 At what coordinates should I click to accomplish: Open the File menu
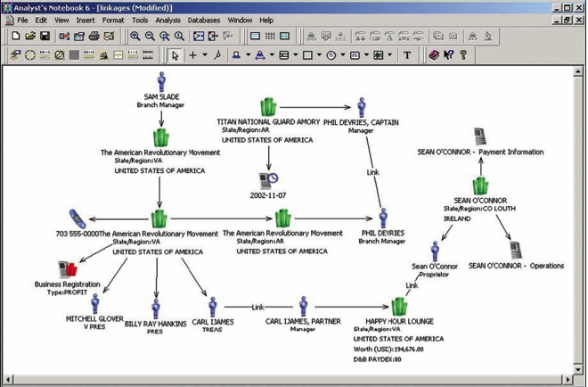(22, 21)
